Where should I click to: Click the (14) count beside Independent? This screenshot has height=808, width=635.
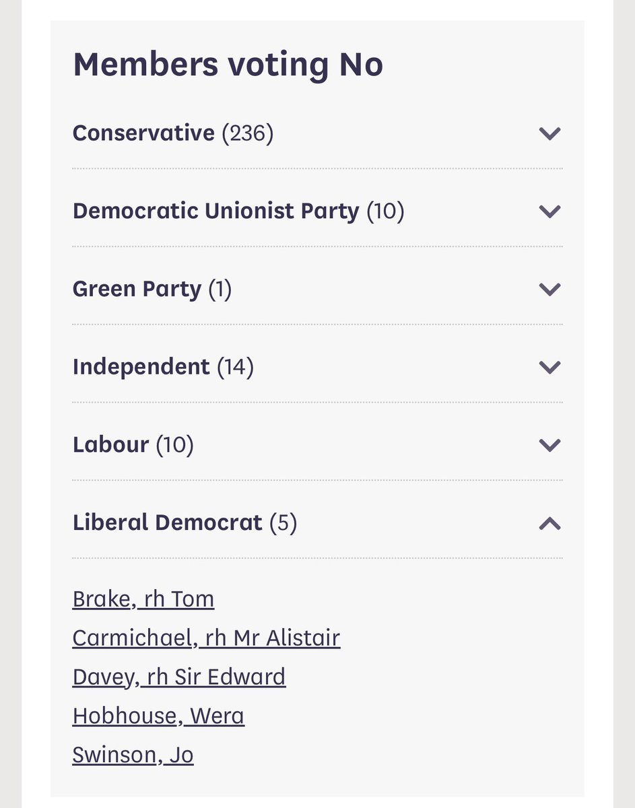click(235, 367)
